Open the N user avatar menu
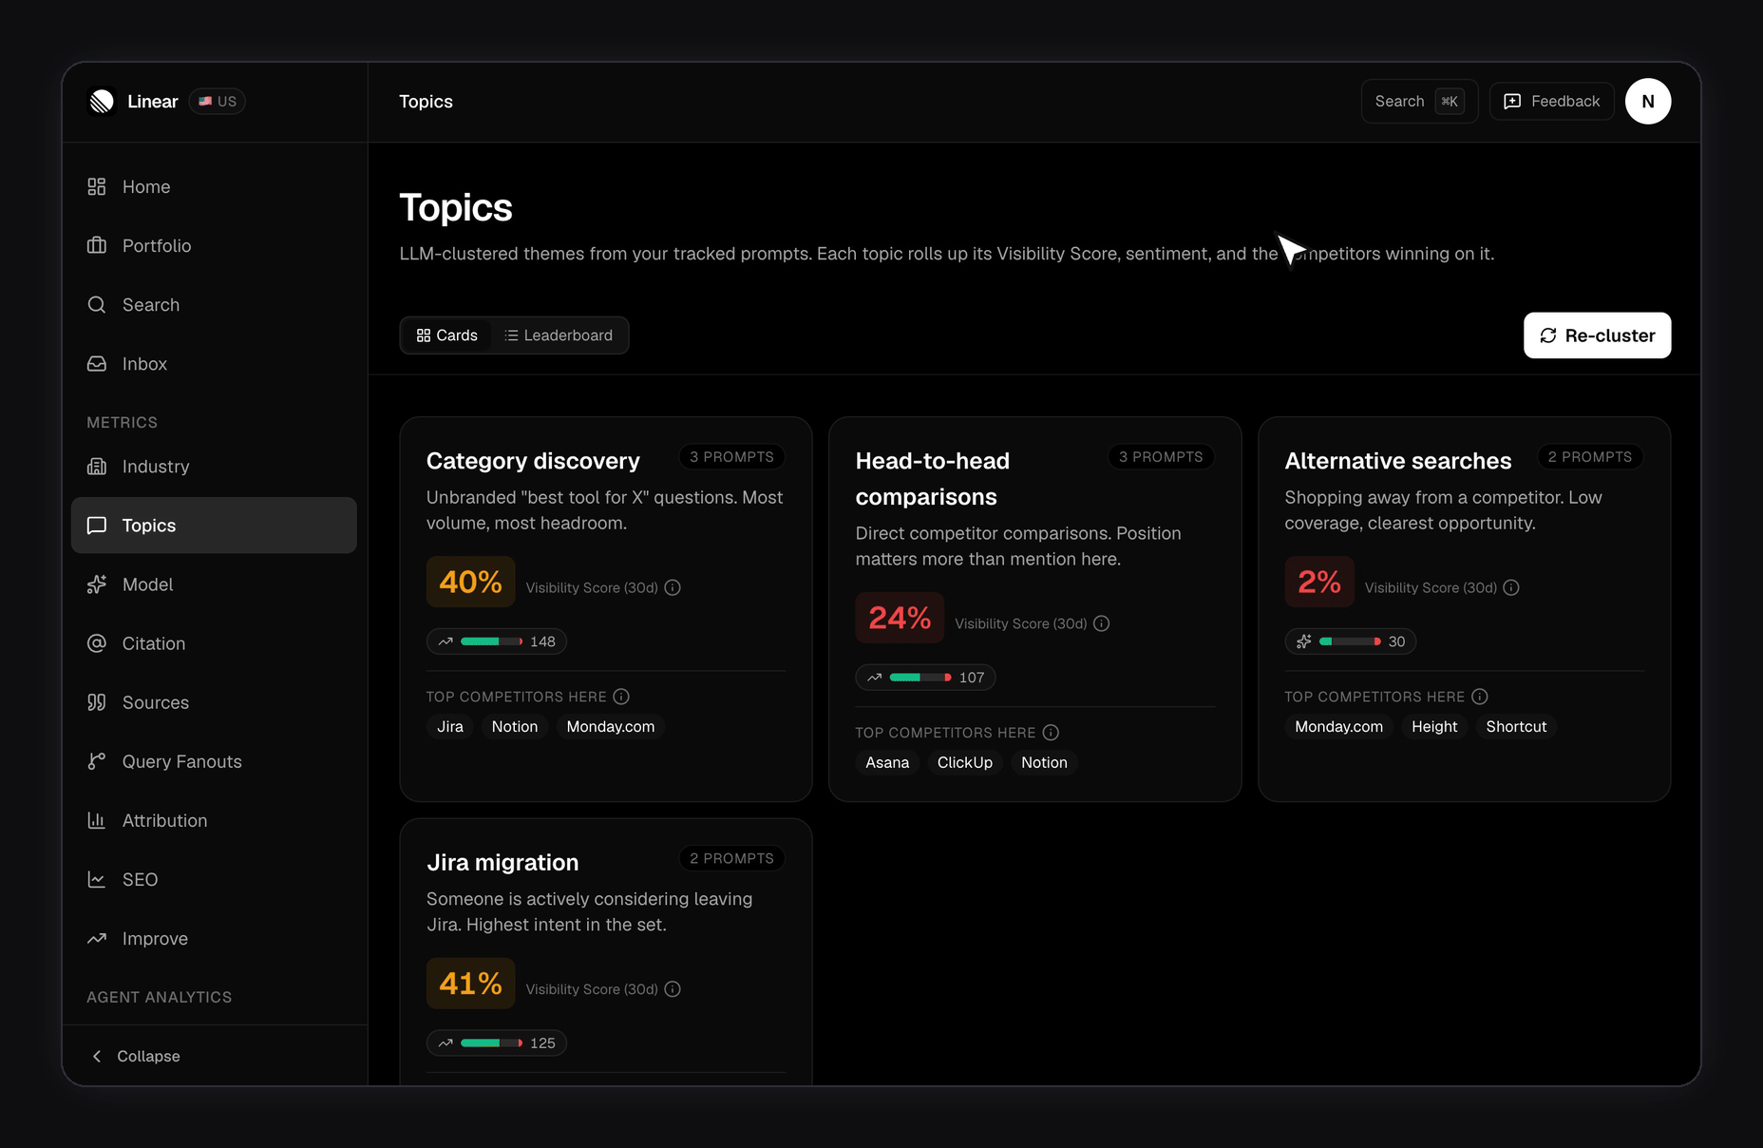 pos(1648,102)
